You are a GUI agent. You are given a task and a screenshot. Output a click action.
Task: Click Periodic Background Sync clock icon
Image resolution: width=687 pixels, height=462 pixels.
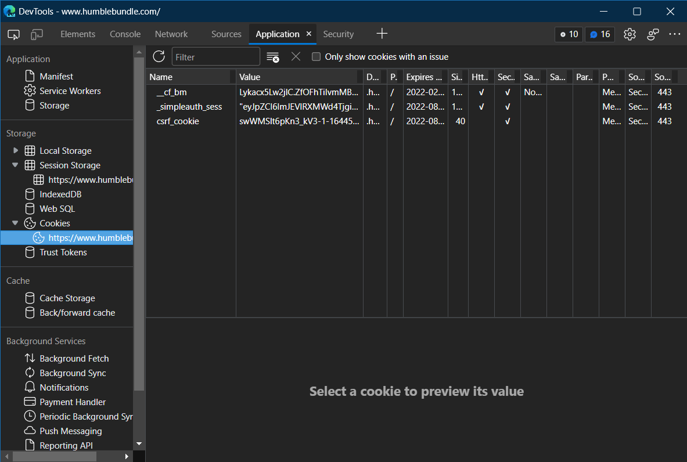(x=30, y=416)
